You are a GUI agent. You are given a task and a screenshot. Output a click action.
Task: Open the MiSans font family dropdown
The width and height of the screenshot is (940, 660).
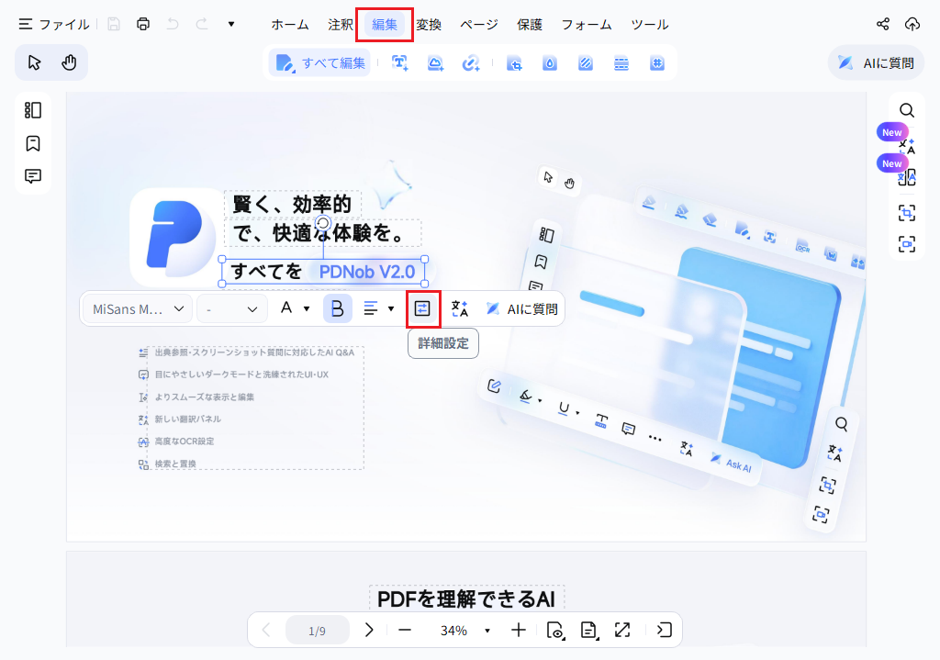click(x=138, y=308)
